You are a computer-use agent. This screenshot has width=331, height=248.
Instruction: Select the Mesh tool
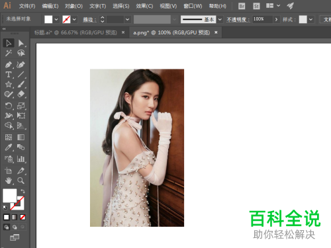click(x=9, y=138)
